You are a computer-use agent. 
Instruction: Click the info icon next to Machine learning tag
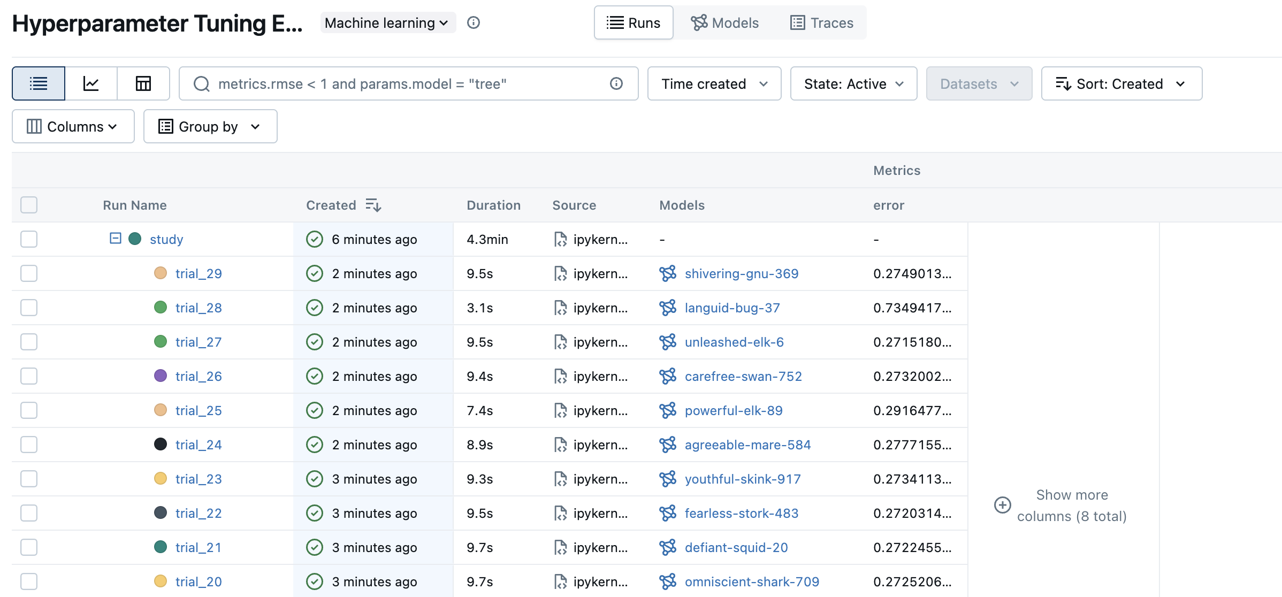[474, 22]
